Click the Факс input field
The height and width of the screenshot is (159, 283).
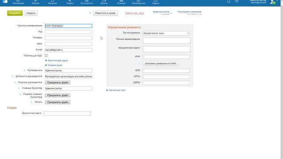[x=69, y=44]
